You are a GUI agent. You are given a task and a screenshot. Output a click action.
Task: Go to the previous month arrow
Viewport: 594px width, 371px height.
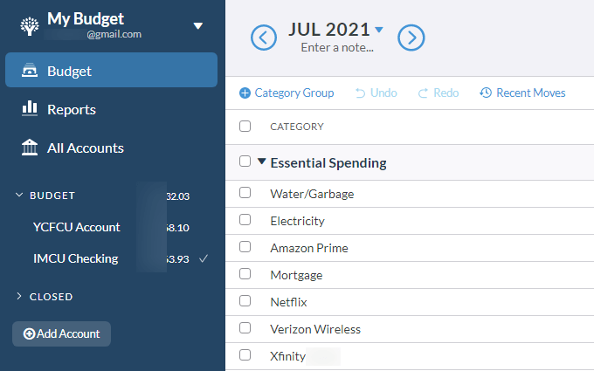tap(264, 38)
